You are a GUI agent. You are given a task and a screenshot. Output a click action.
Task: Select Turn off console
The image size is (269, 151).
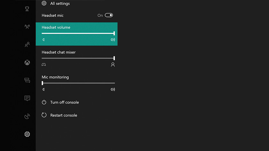pos(64,102)
